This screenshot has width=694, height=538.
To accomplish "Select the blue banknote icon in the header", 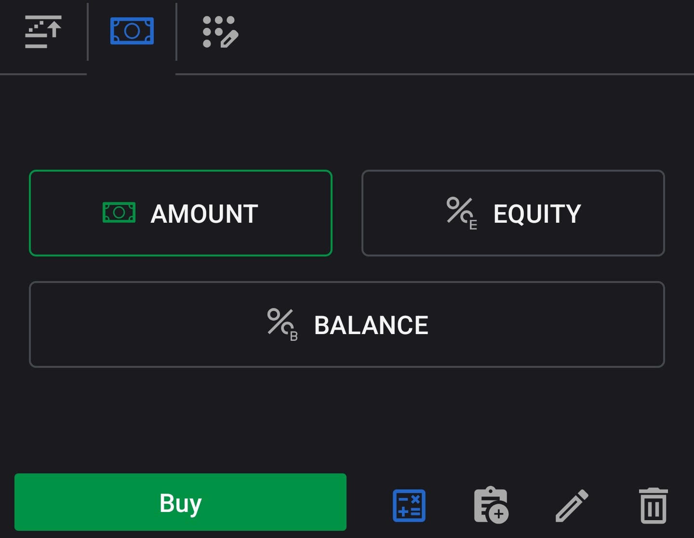I will (x=132, y=31).
